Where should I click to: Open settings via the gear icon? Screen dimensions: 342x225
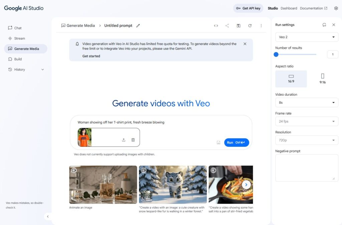[x=336, y=8]
